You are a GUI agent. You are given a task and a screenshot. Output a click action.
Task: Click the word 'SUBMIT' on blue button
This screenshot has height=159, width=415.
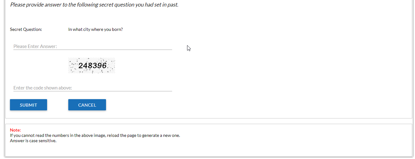click(x=28, y=105)
